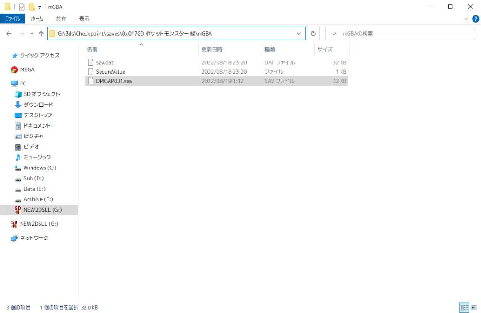This screenshot has width=481, height=313.
Task: Click the DMGAPBJ1.sav date 2022/08/19 1:12
Action: (222, 81)
